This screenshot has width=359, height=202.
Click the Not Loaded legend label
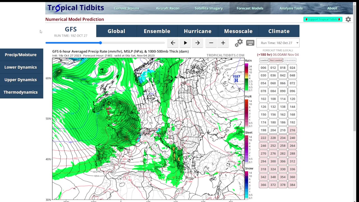pyautogui.click(x=276, y=60)
